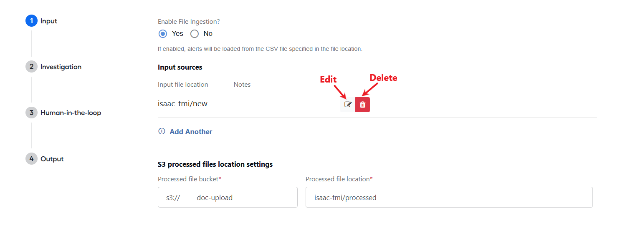This screenshot has width=625, height=228.
Task: Click the Processed file location field
Action: point(449,197)
